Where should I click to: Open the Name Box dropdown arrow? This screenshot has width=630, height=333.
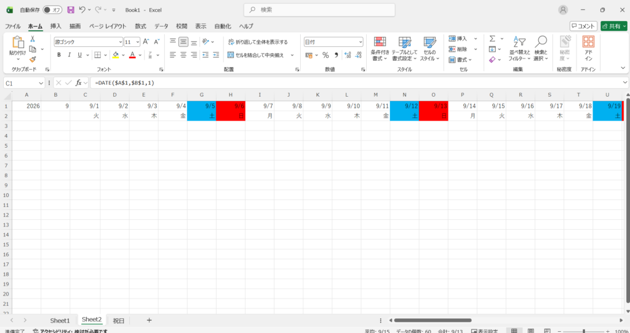(x=41, y=83)
